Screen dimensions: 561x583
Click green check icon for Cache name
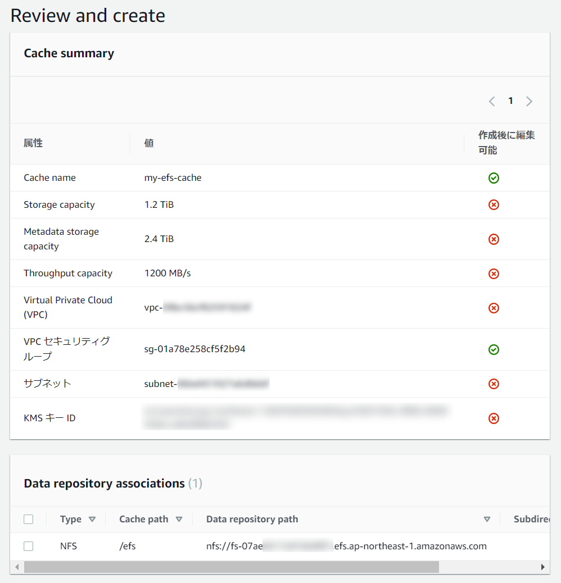494,178
